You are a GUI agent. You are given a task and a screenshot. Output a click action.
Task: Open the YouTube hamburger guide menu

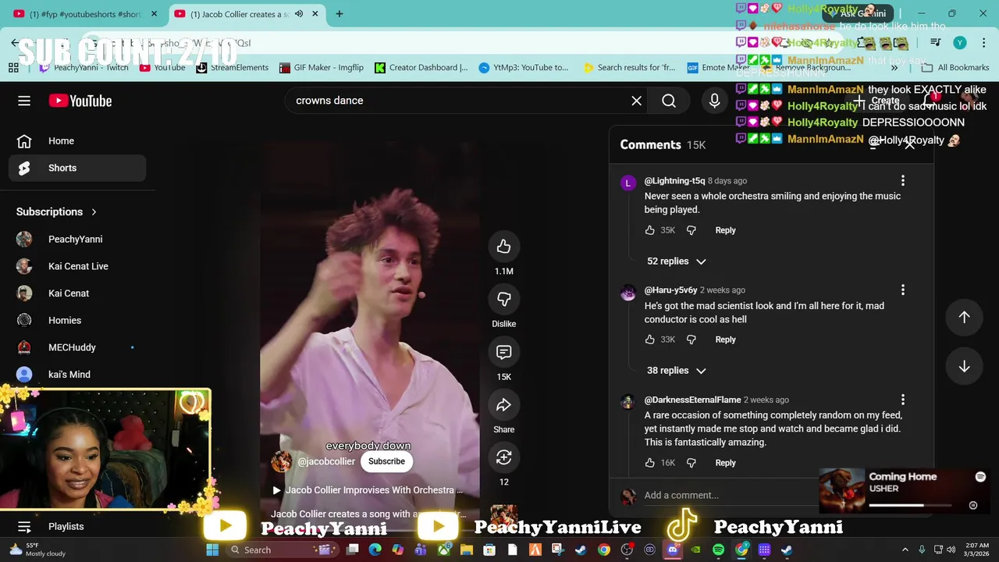point(24,101)
